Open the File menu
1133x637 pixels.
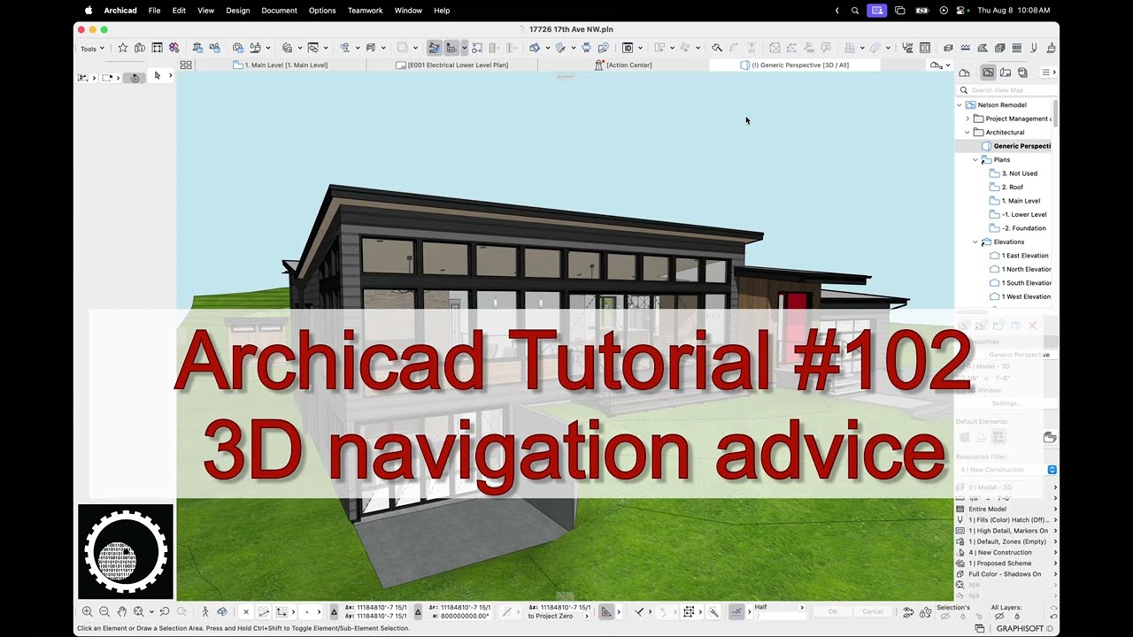click(155, 11)
